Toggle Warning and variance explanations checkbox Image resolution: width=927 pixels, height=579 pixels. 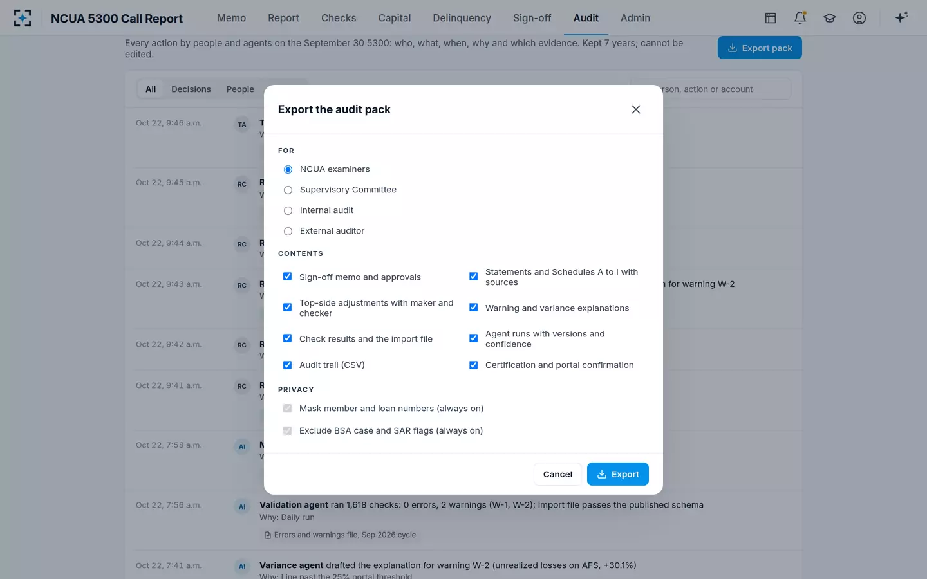point(474,308)
